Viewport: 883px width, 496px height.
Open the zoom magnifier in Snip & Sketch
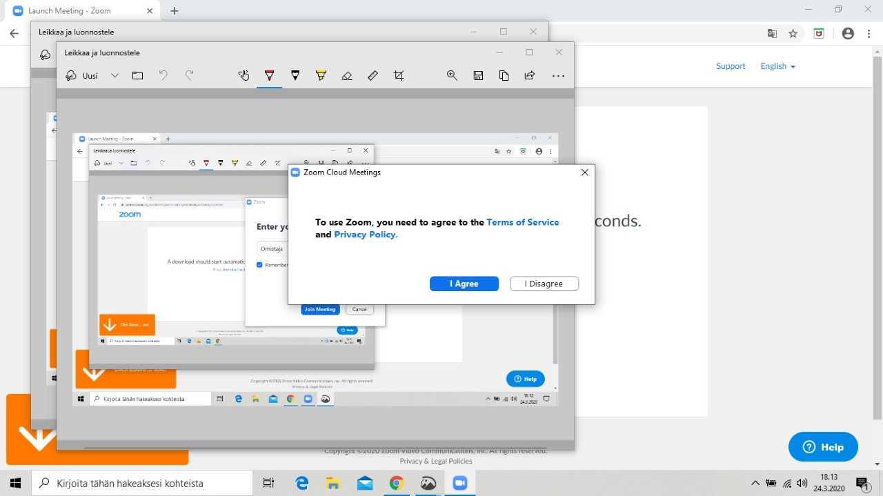click(x=452, y=76)
